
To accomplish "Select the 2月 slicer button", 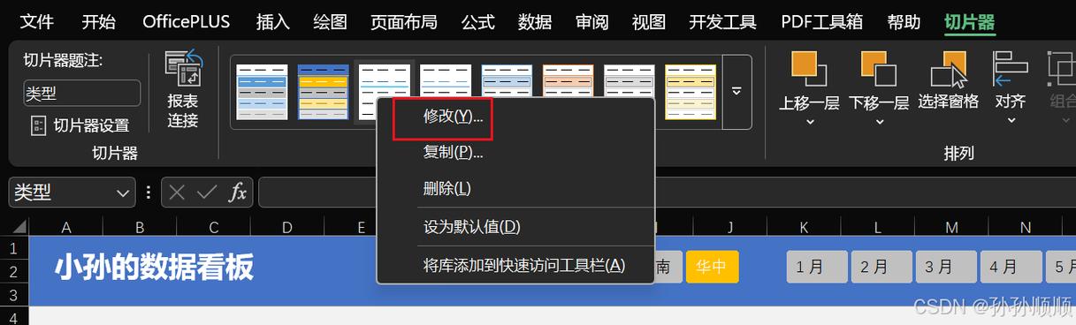I will [881, 267].
